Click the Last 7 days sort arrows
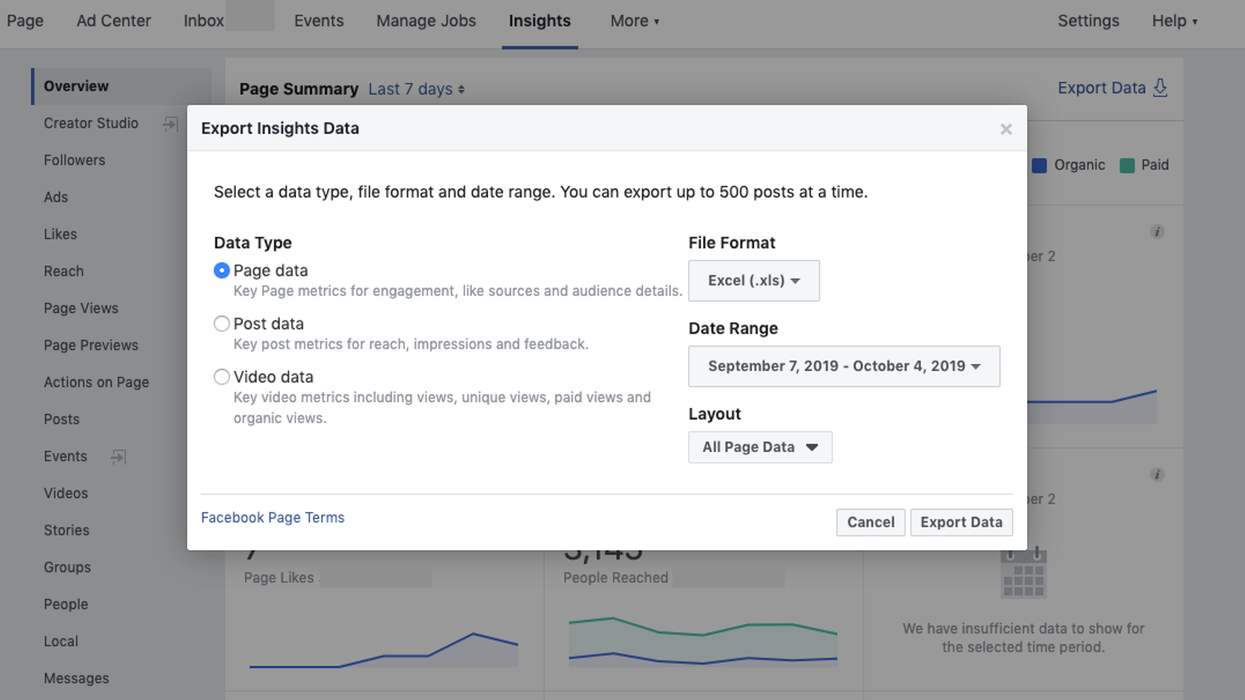This screenshot has width=1245, height=700. click(461, 89)
